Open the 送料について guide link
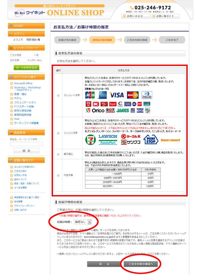Screen dimensions: 200x275 tap(20, 179)
